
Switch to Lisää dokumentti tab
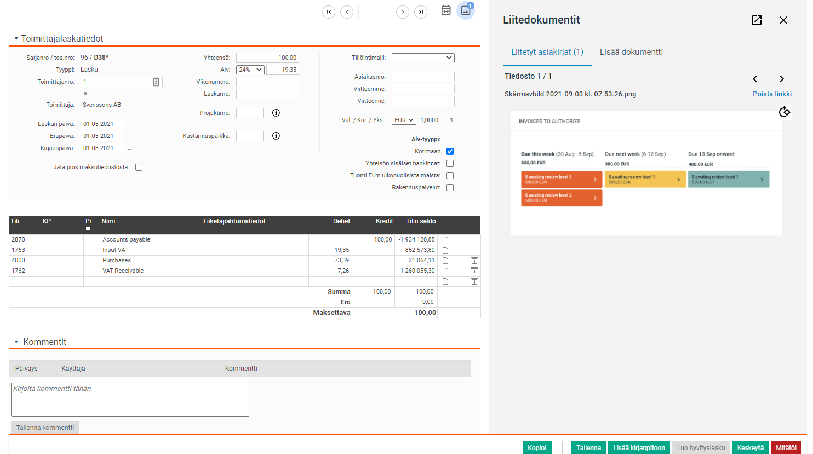(x=631, y=52)
